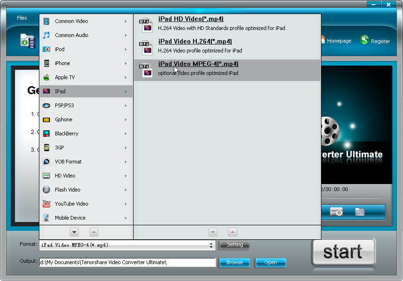403x281 pixels.
Task: Open the Format dropdown selector
Action: pyautogui.click(x=127, y=245)
